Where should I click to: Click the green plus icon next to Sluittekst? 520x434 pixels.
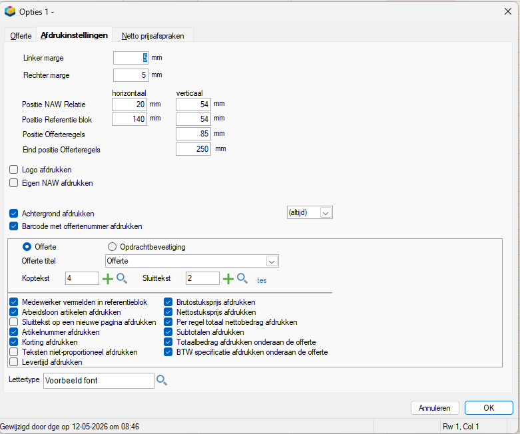click(228, 279)
